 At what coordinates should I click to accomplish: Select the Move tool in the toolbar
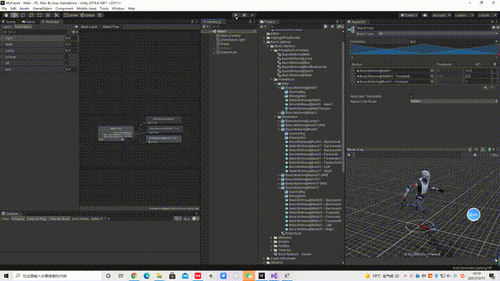pyautogui.click(x=14, y=15)
